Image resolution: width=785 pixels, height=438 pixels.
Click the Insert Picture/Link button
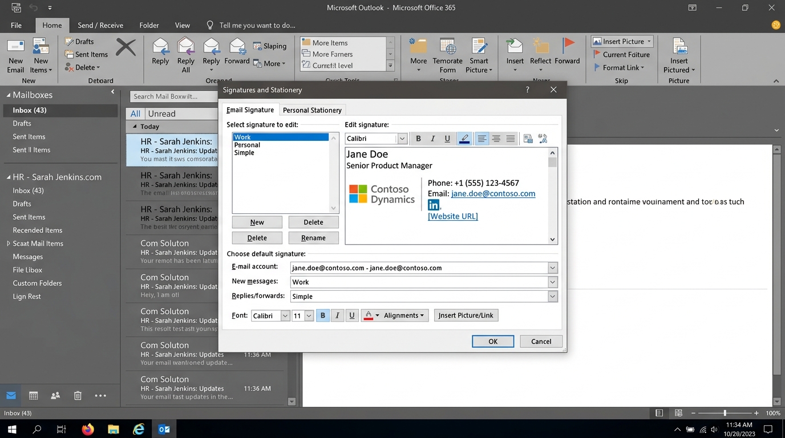[x=466, y=315]
